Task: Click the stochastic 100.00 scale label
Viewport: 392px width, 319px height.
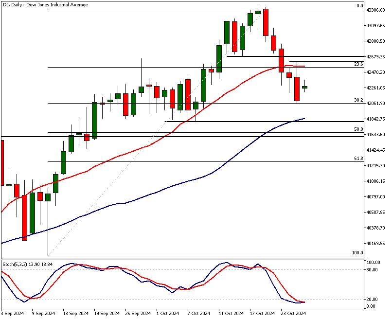Action: tap(373, 263)
